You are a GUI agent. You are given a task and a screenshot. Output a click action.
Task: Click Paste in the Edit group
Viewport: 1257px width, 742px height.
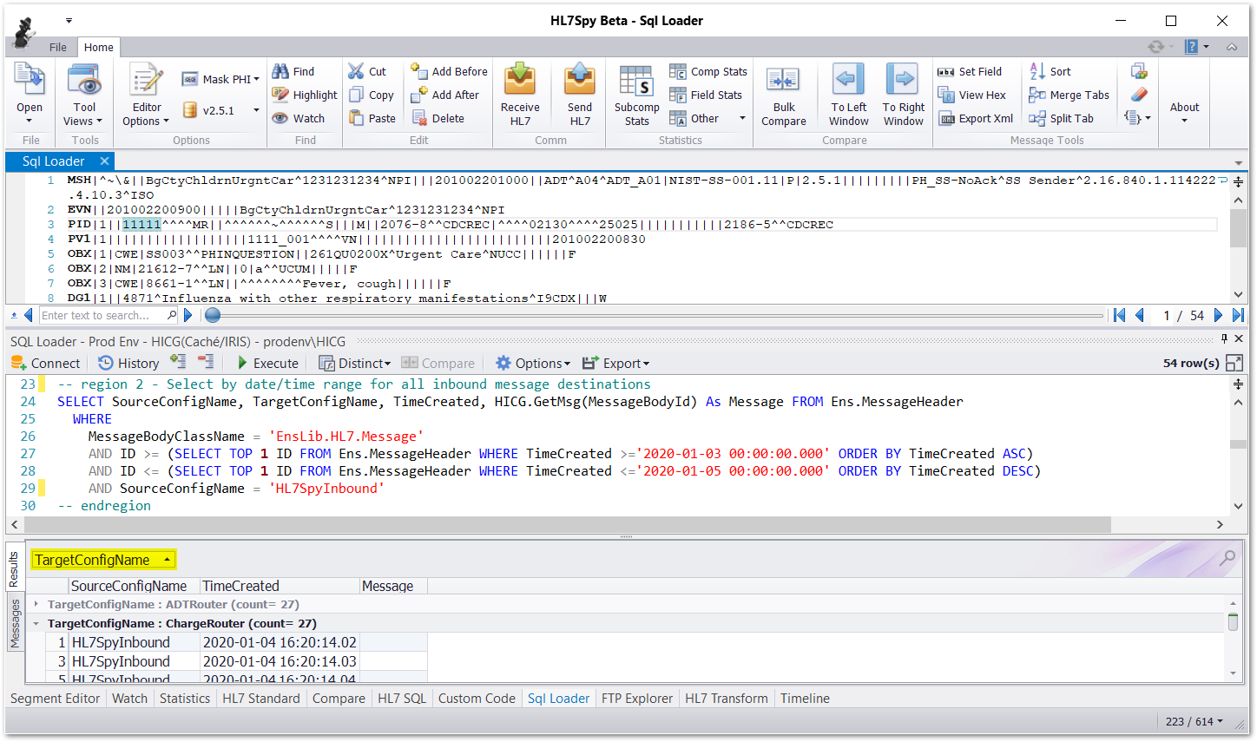click(372, 118)
